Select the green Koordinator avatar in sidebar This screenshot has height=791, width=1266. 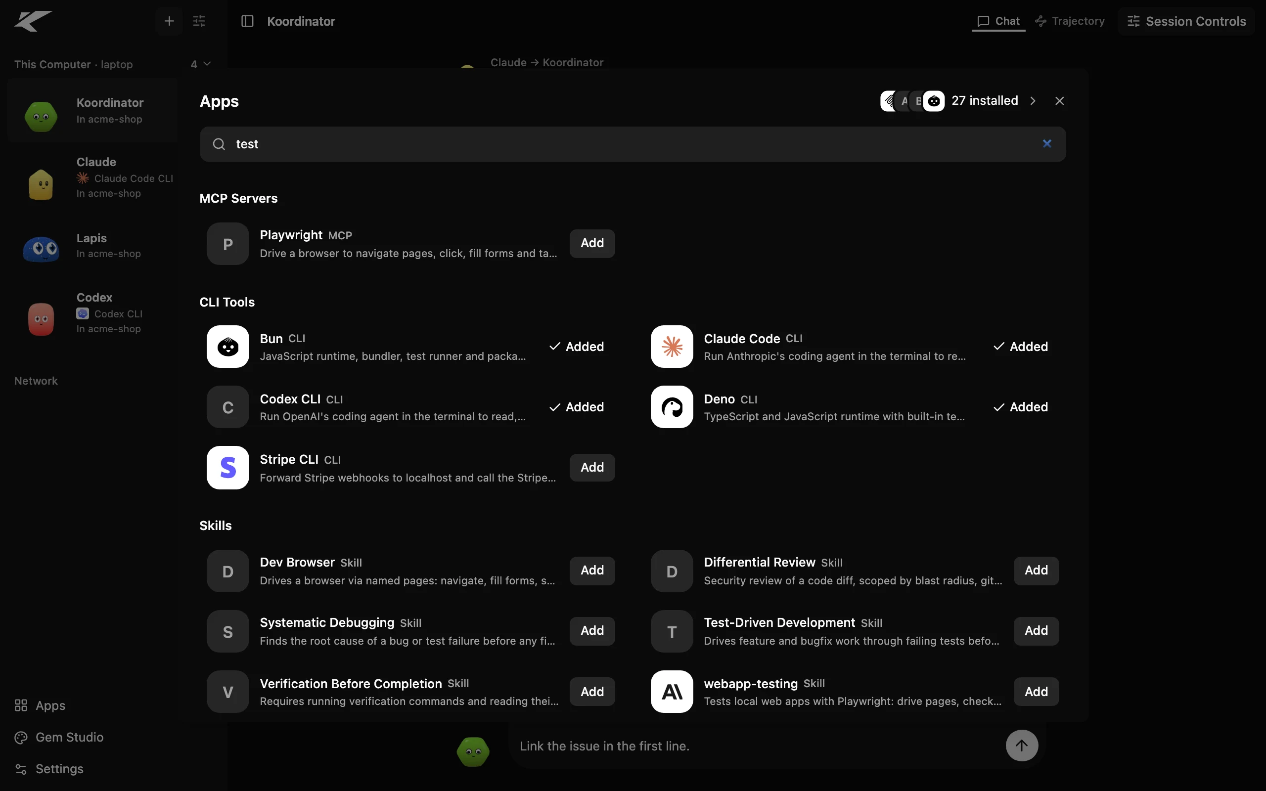point(41,116)
